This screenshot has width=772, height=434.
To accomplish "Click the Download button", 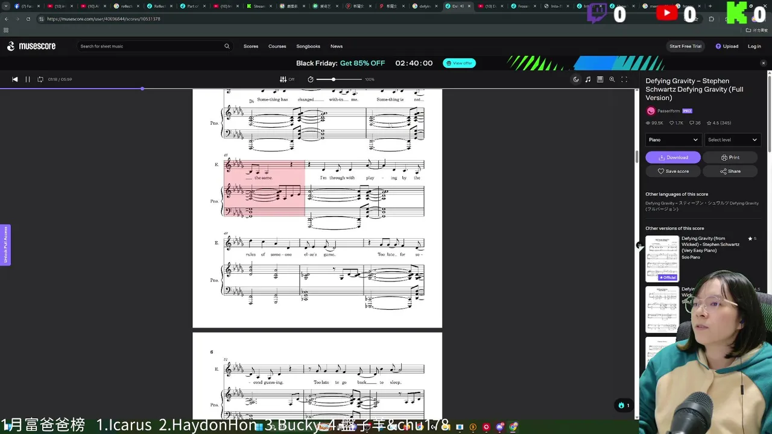I will tap(673, 157).
